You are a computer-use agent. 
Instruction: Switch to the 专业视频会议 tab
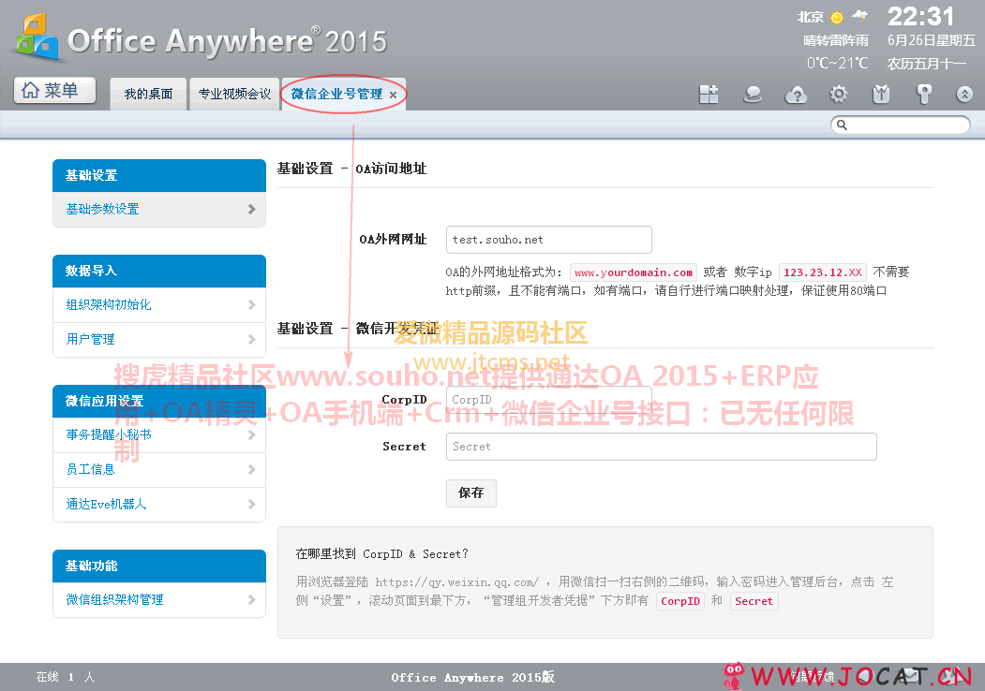(x=234, y=95)
